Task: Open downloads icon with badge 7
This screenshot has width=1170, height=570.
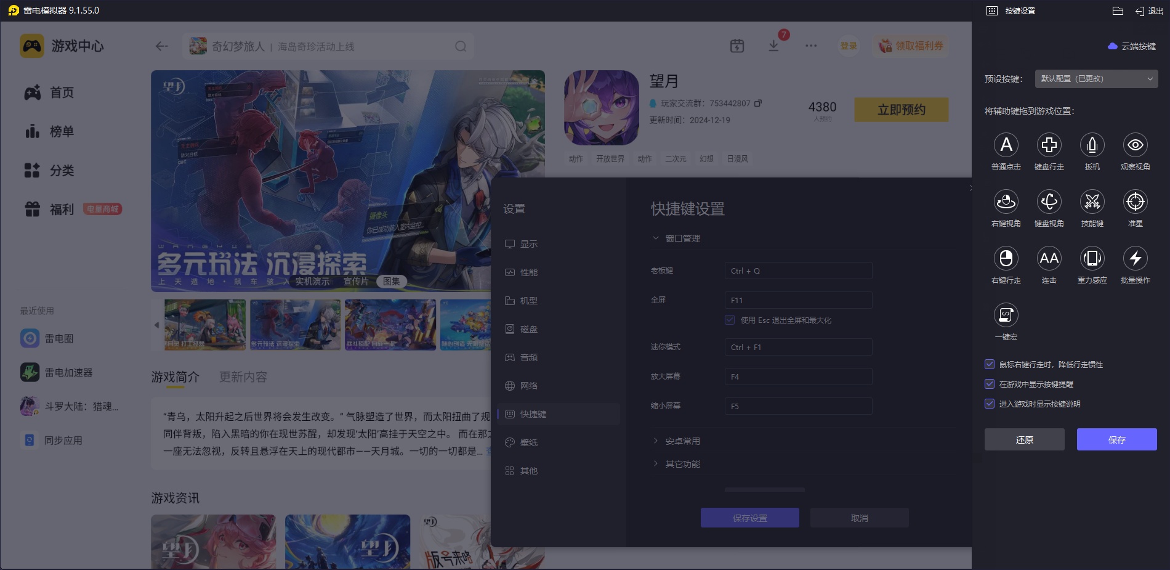Action: (774, 46)
